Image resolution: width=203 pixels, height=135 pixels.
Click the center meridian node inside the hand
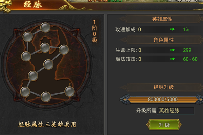pos(45,48)
